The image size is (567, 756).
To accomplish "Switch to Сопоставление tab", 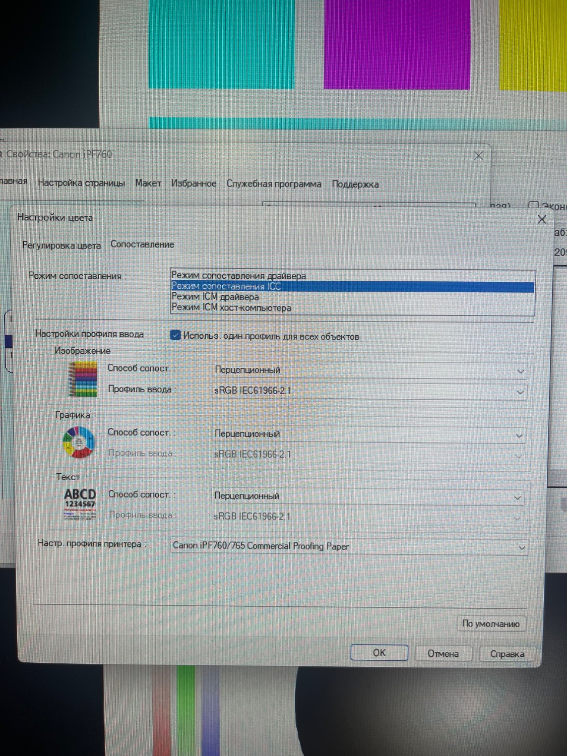I will [142, 244].
